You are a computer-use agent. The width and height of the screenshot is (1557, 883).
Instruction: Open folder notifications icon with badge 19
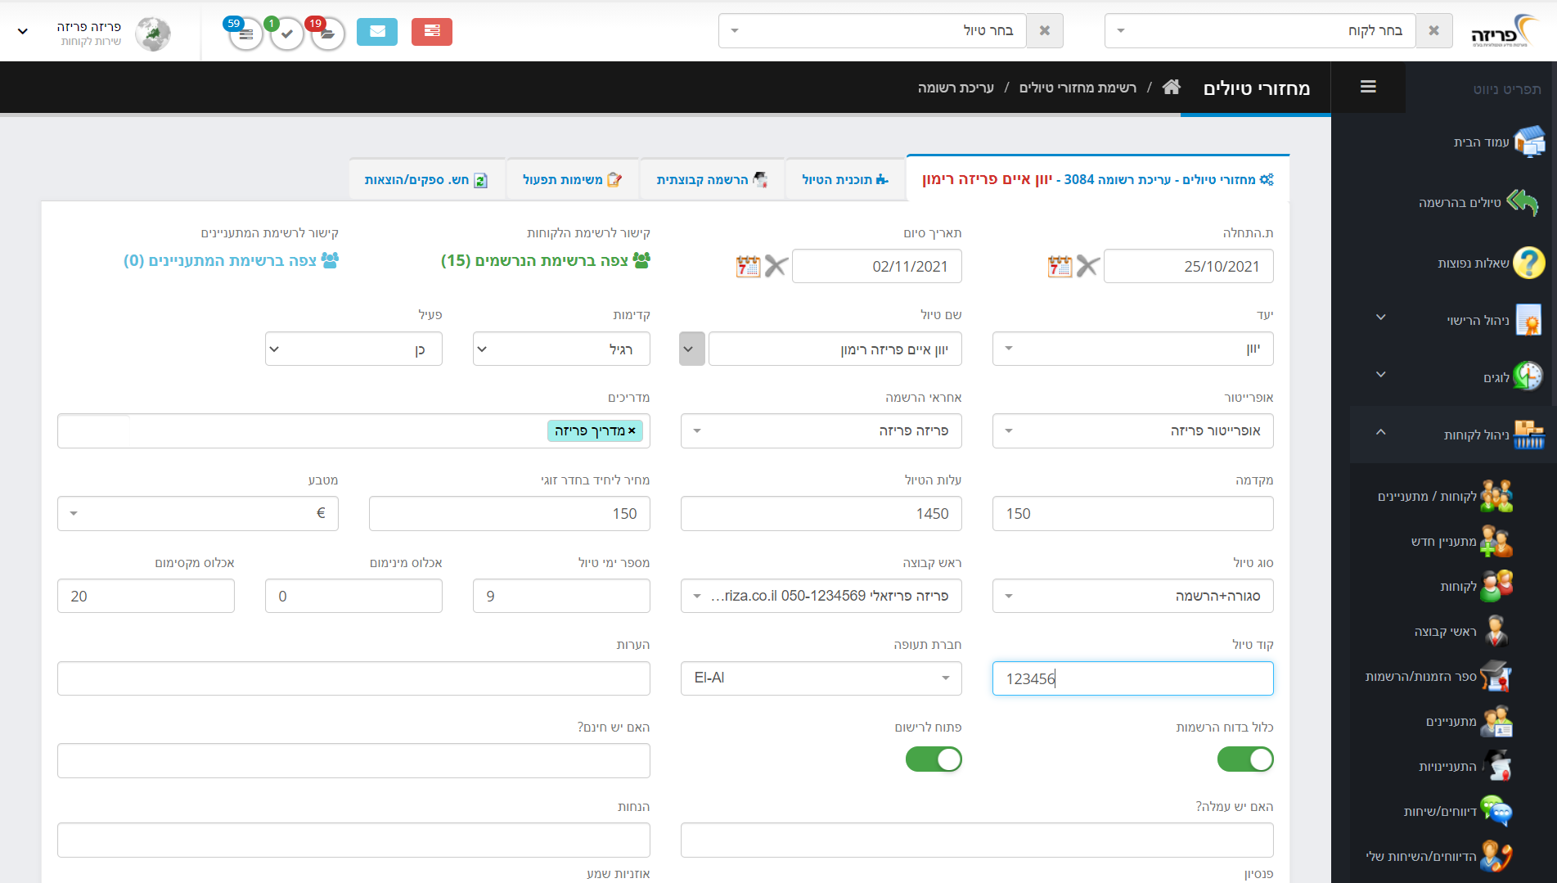point(328,34)
